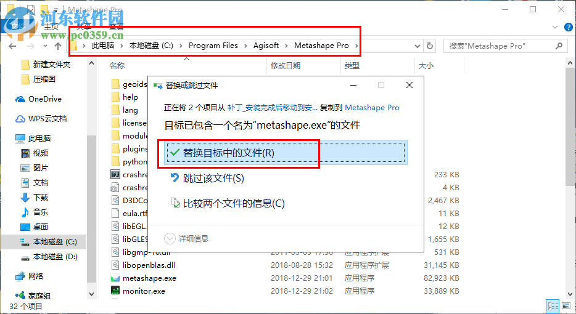Expand the chevron after Metashape Pro breadcrumb
This screenshot has height=314, width=576.
click(356, 46)
